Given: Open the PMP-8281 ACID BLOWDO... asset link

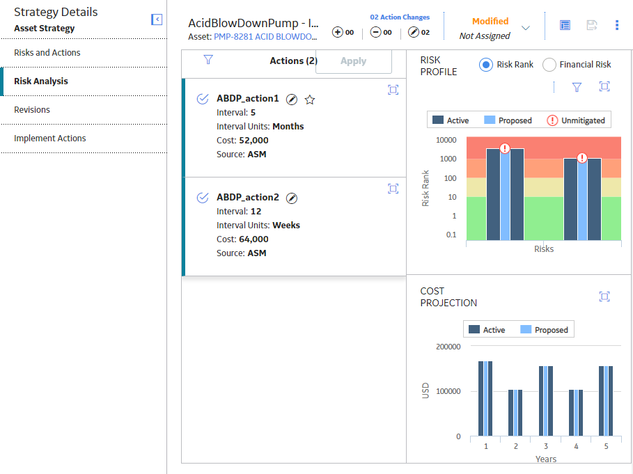Looking at the screenshot, I should [265, 37].
